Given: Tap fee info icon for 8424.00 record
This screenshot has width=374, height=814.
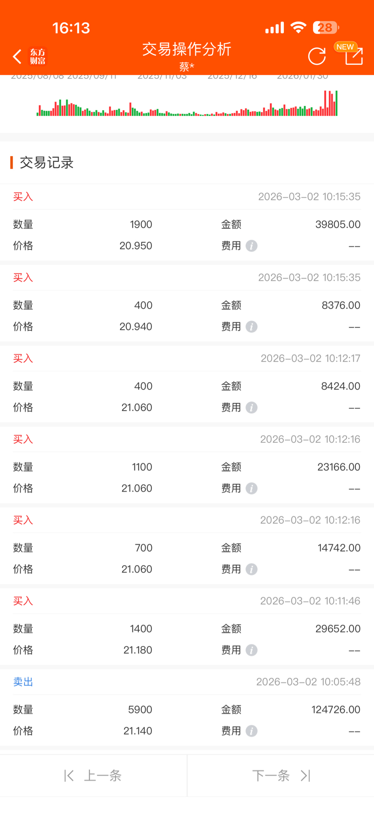Looking at the screenshot, I should coord(251,408).
